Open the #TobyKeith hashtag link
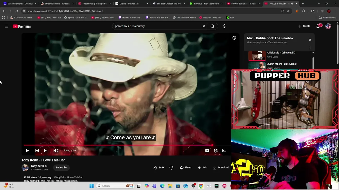The width and height of the screenshot is (339, 190). [60, 177]
